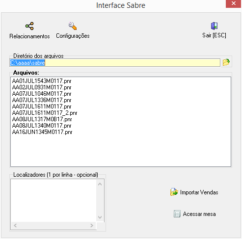The width and height of the screenshot is (242, 239).
Task: Select file AA07JUL1046M0117.pnr
Action: point(42,94)
